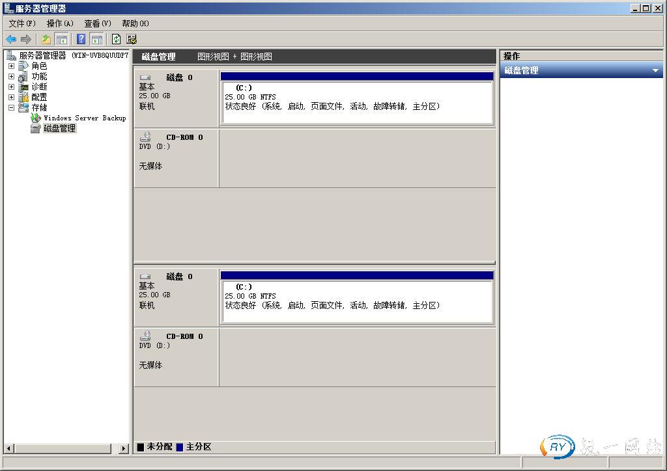Expand the 角色 tree node

click(x=11, y=66)
